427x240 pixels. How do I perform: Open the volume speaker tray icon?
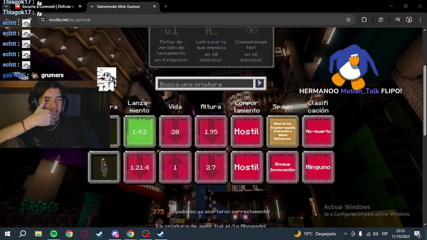[x=376, y=234]
